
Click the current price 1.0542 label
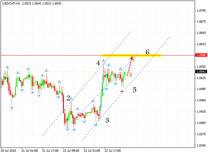click(201, 72)
